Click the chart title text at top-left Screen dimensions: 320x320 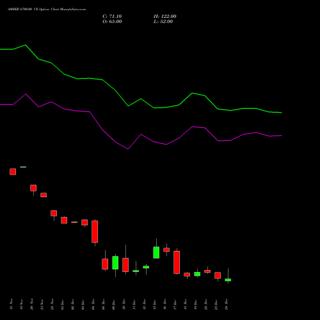point(47,10)
